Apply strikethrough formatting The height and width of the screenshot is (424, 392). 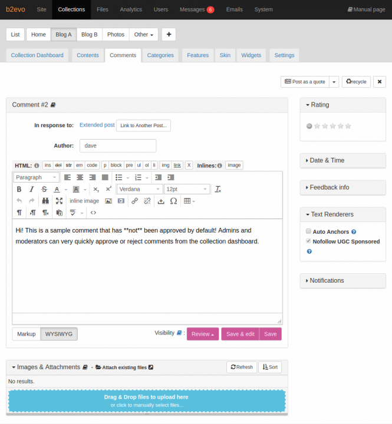[44, 189]
